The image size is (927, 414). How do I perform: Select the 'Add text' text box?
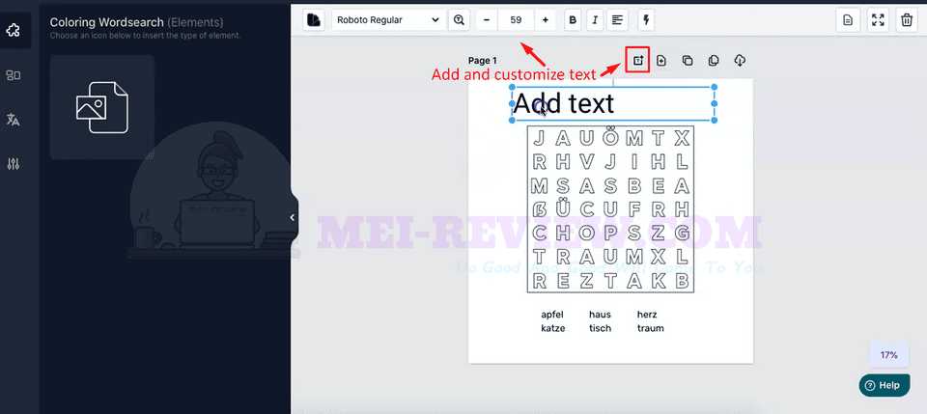click(613, 104)
